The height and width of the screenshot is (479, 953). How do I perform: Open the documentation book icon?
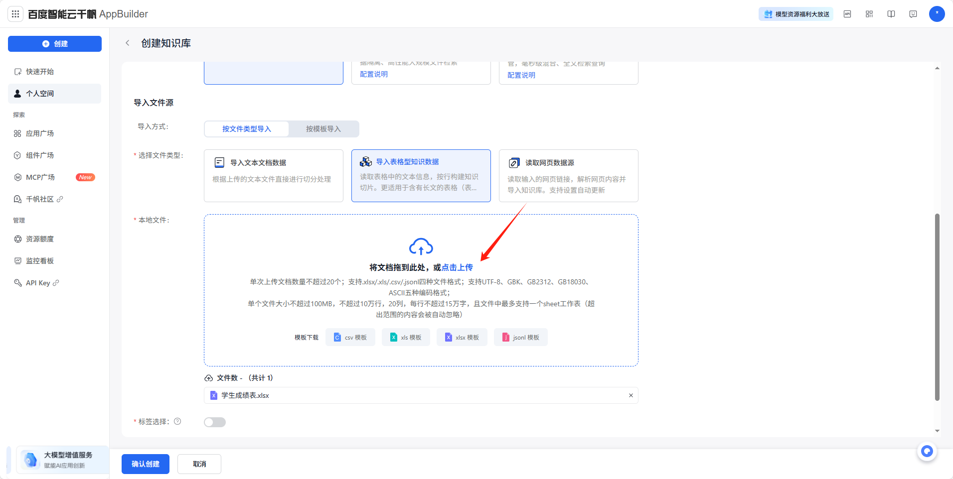click(x=891, y=14)
